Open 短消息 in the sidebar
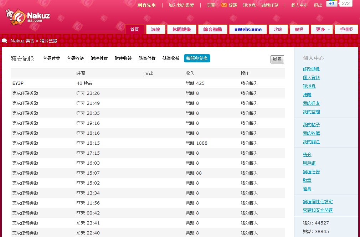Viewport: 360px width, 237px height. tap(309, 86)
